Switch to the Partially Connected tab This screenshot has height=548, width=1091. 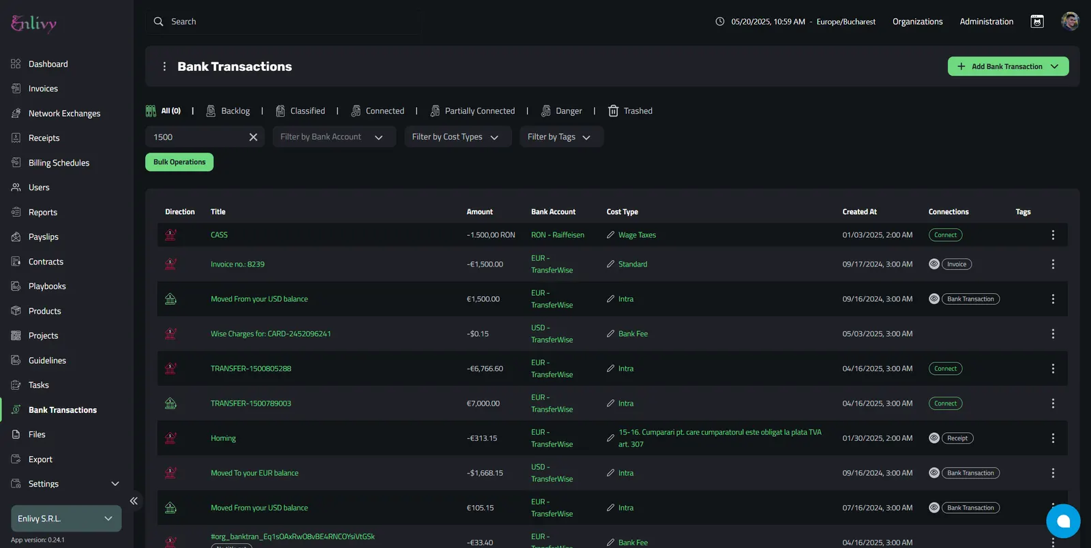[473, 111]
